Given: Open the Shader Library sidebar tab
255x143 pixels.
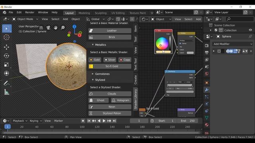Looking at the screenshot, I should [135, 99].
